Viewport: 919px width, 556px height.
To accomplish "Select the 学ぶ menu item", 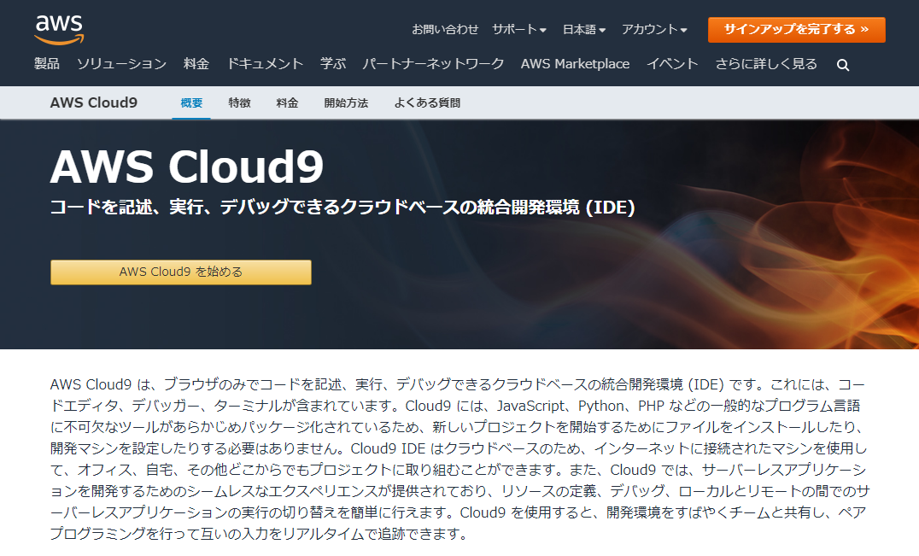I will point(333,64).
